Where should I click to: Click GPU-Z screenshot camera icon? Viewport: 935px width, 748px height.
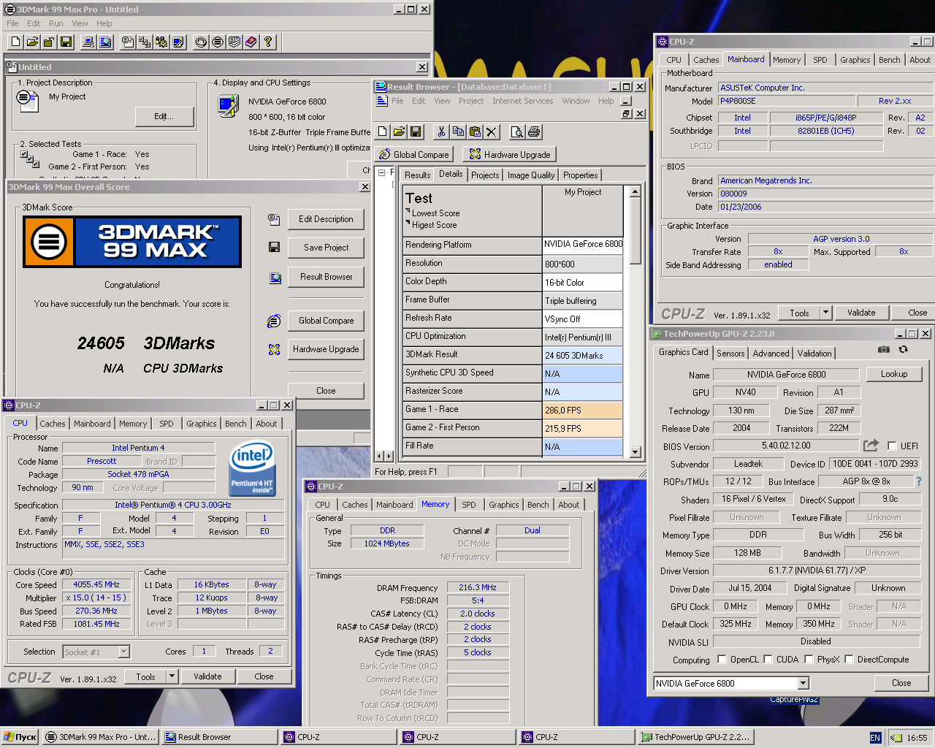pyautogui.click(x=884, y=350)
